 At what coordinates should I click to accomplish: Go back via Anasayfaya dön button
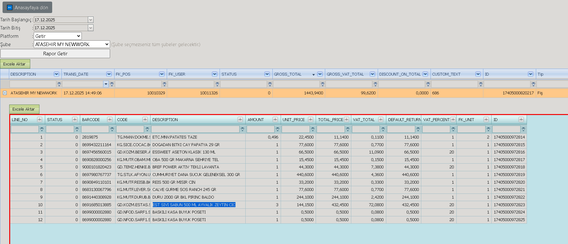[x=27, y=8]
